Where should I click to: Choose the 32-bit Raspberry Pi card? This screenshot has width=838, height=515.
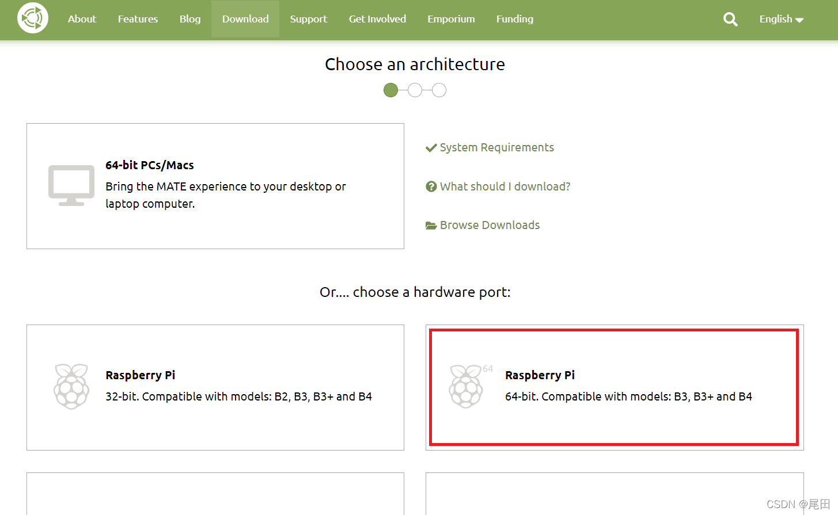(x=215, y=387)
